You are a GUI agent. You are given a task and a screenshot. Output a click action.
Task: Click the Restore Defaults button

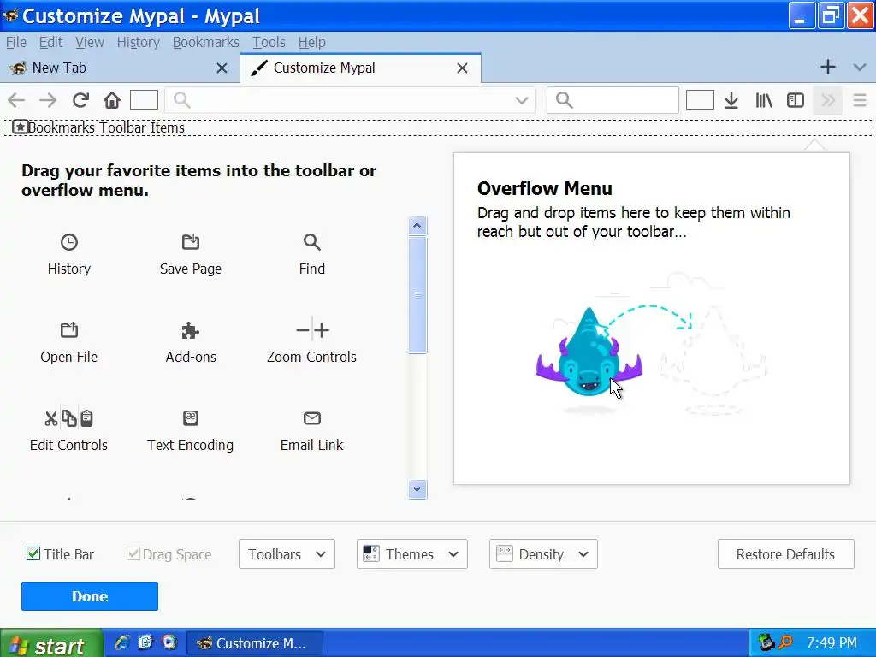pos(785,553)
